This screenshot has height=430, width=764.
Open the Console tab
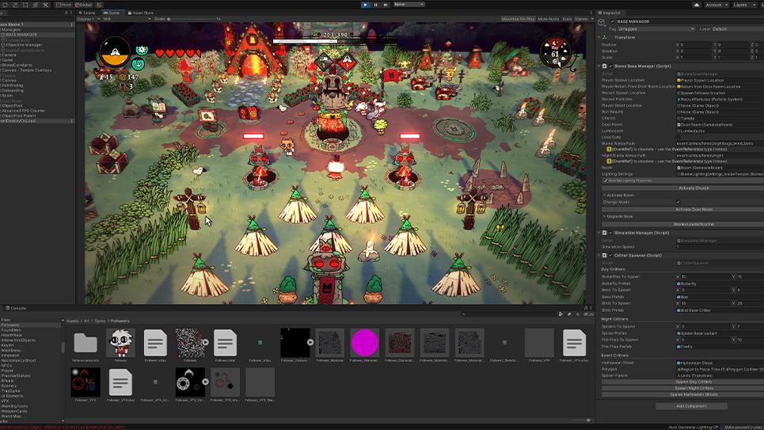pos(16,308)
